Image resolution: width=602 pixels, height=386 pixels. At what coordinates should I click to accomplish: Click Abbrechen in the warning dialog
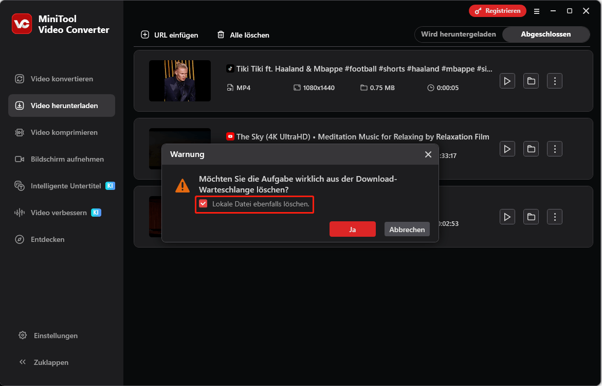tap(407, 229)
